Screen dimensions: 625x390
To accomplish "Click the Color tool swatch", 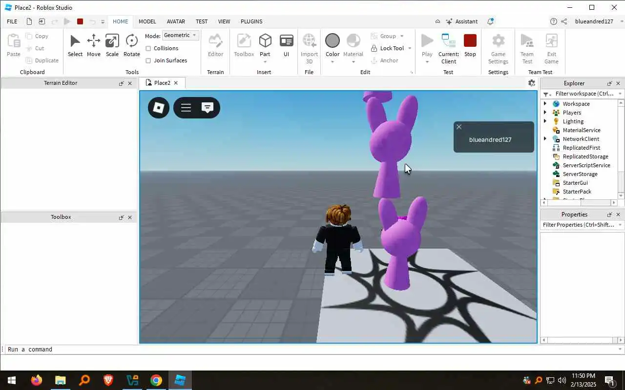I will click(333, 41).
